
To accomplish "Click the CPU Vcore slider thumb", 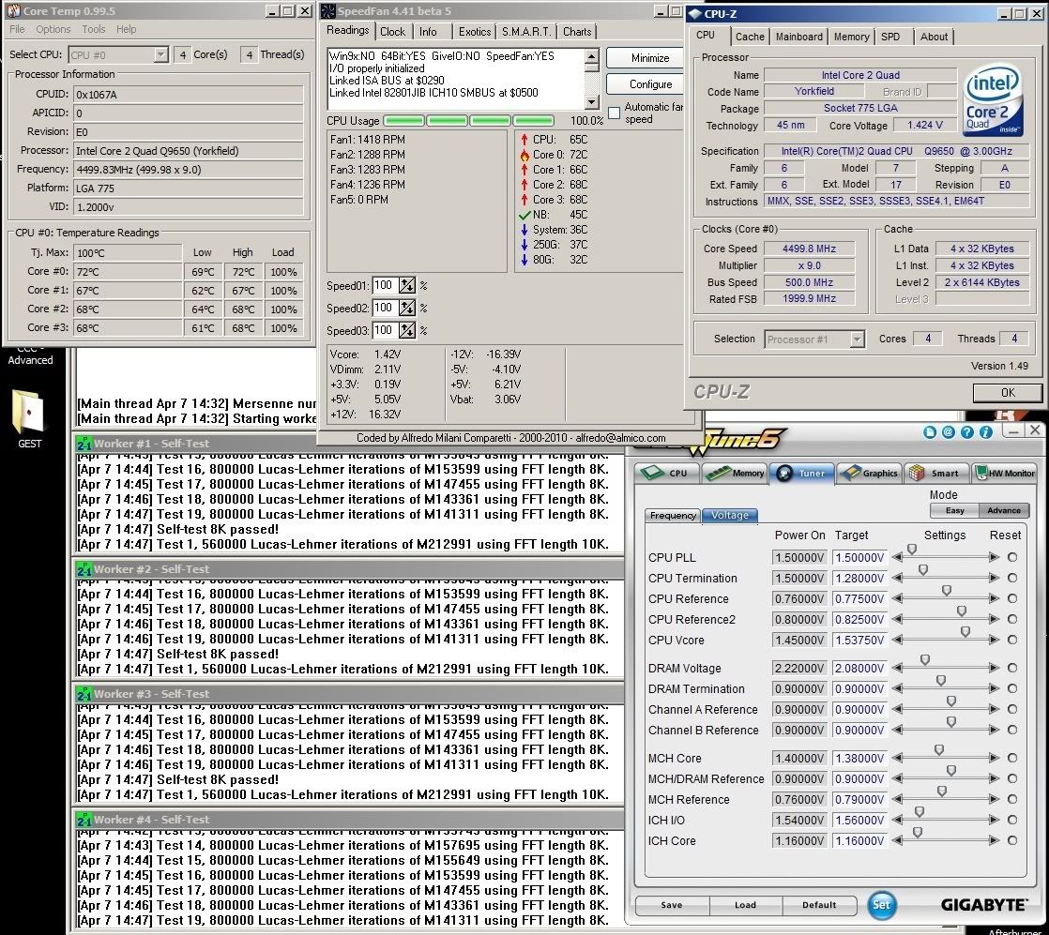I will (x=965, y=631).
